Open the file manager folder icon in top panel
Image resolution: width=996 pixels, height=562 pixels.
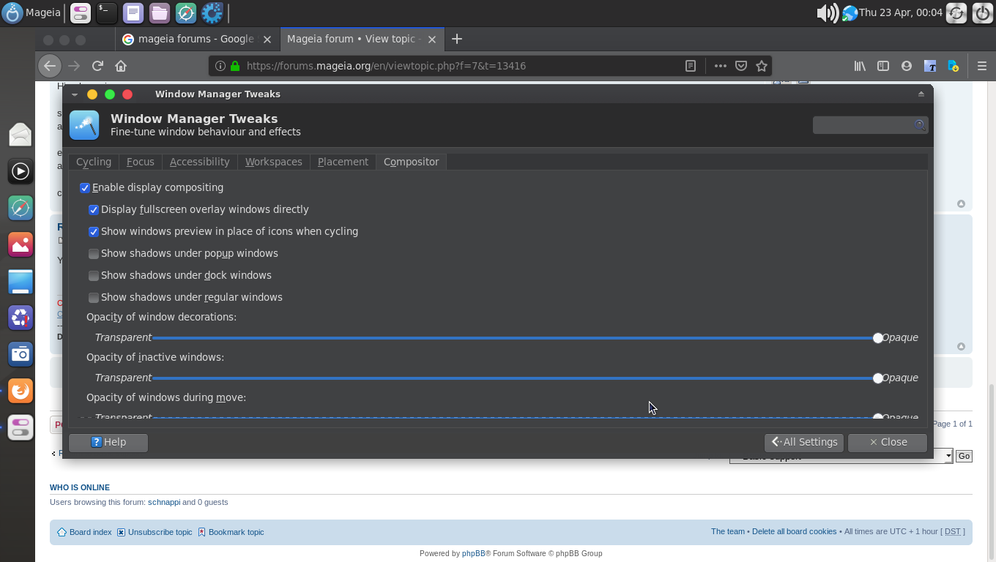(159, 12)
